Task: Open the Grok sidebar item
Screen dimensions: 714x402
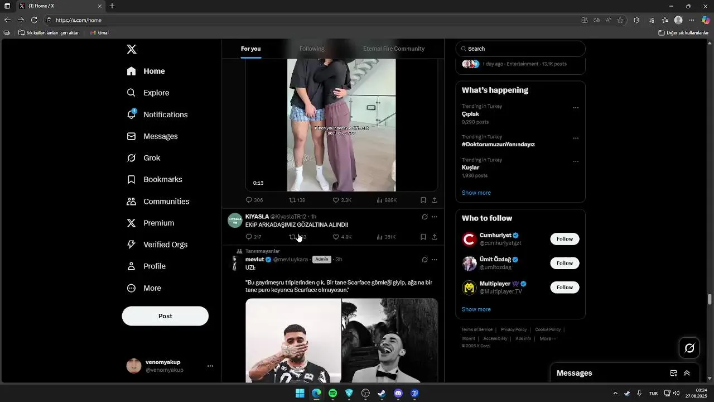Action: coord(144,158)
